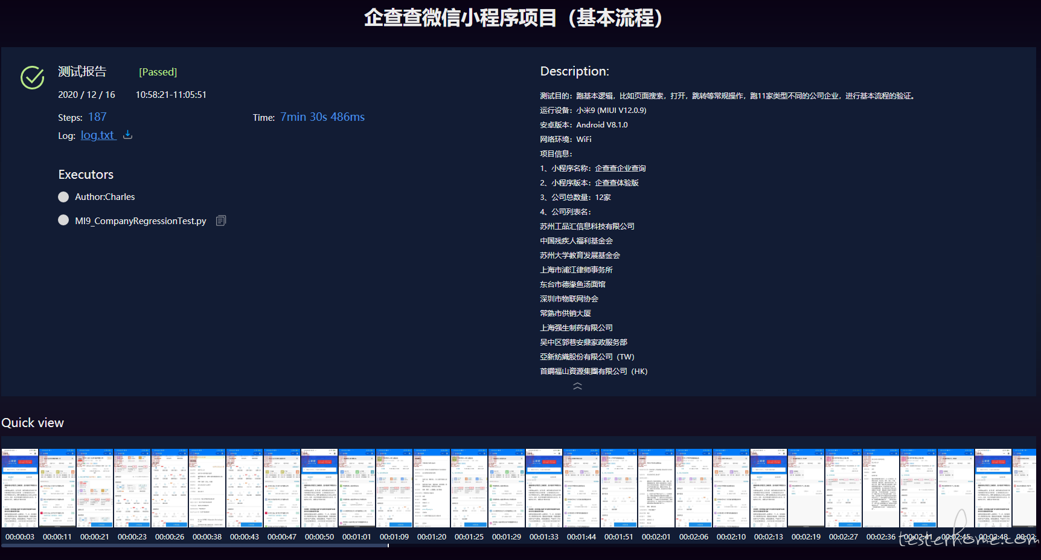Open the Quick view thumbnail at 00:02:36
The width and height of the screenshot is (1041, 560).
click(x=881, y=488)
